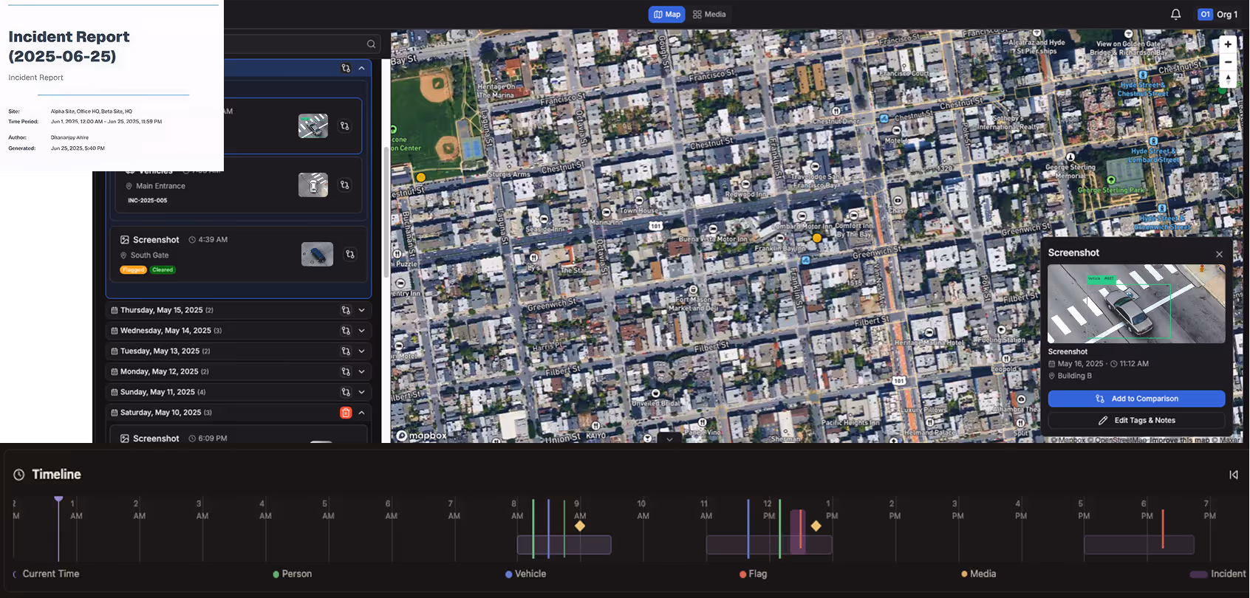Image resolution: width=1250 pixels, height=598 pixels.
Task: Expand the Thursday, May 15, 2025 group
Action: pyautogui.click(x=361, y=310)
